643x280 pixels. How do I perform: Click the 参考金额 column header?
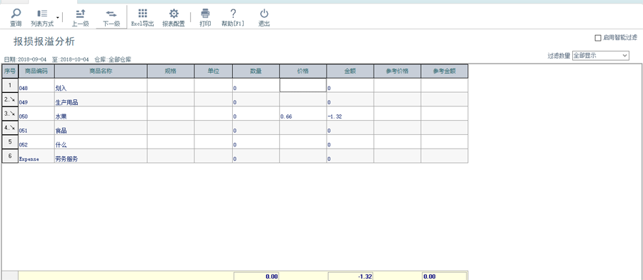click(444, 71)
